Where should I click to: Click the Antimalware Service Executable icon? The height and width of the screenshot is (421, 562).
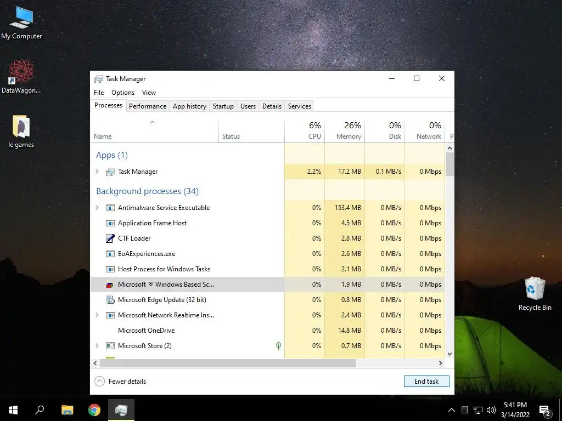click(110, 208)
